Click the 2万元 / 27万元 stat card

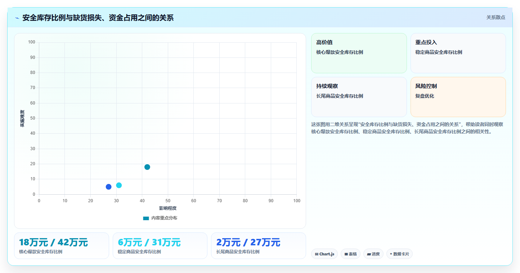259,246
